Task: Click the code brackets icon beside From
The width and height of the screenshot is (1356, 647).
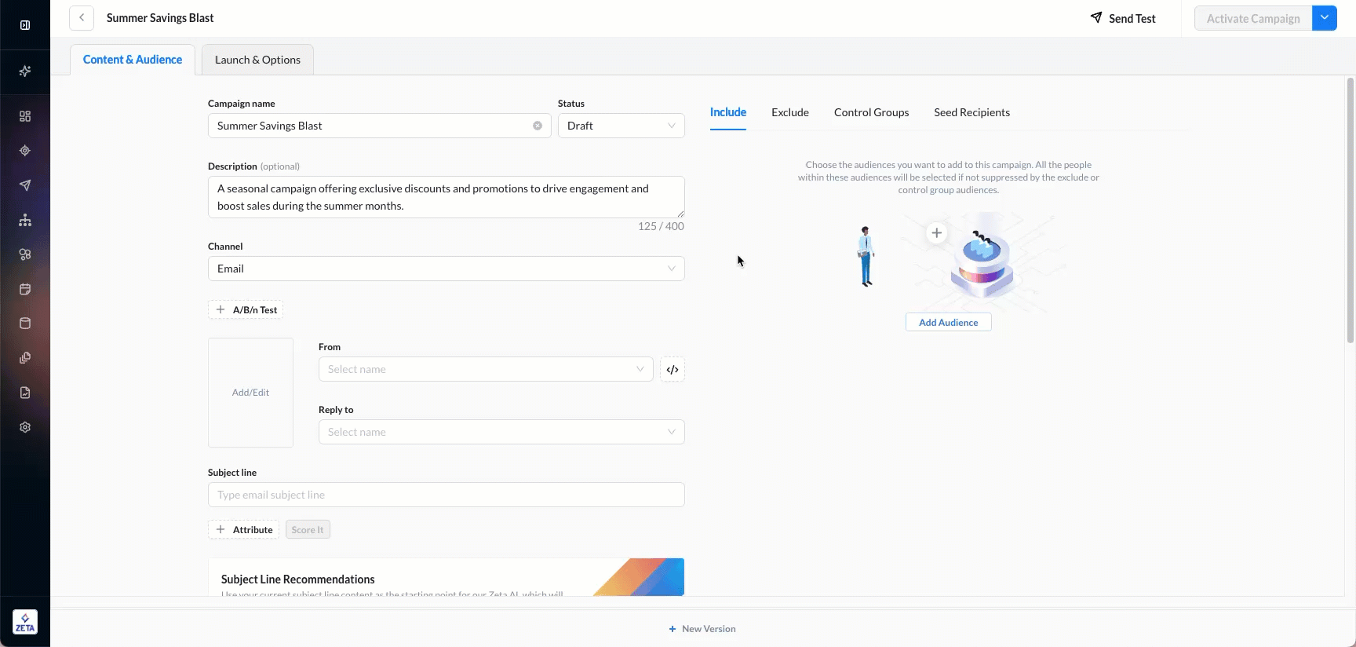Action: pyautogui.click(x=673, y=370)
